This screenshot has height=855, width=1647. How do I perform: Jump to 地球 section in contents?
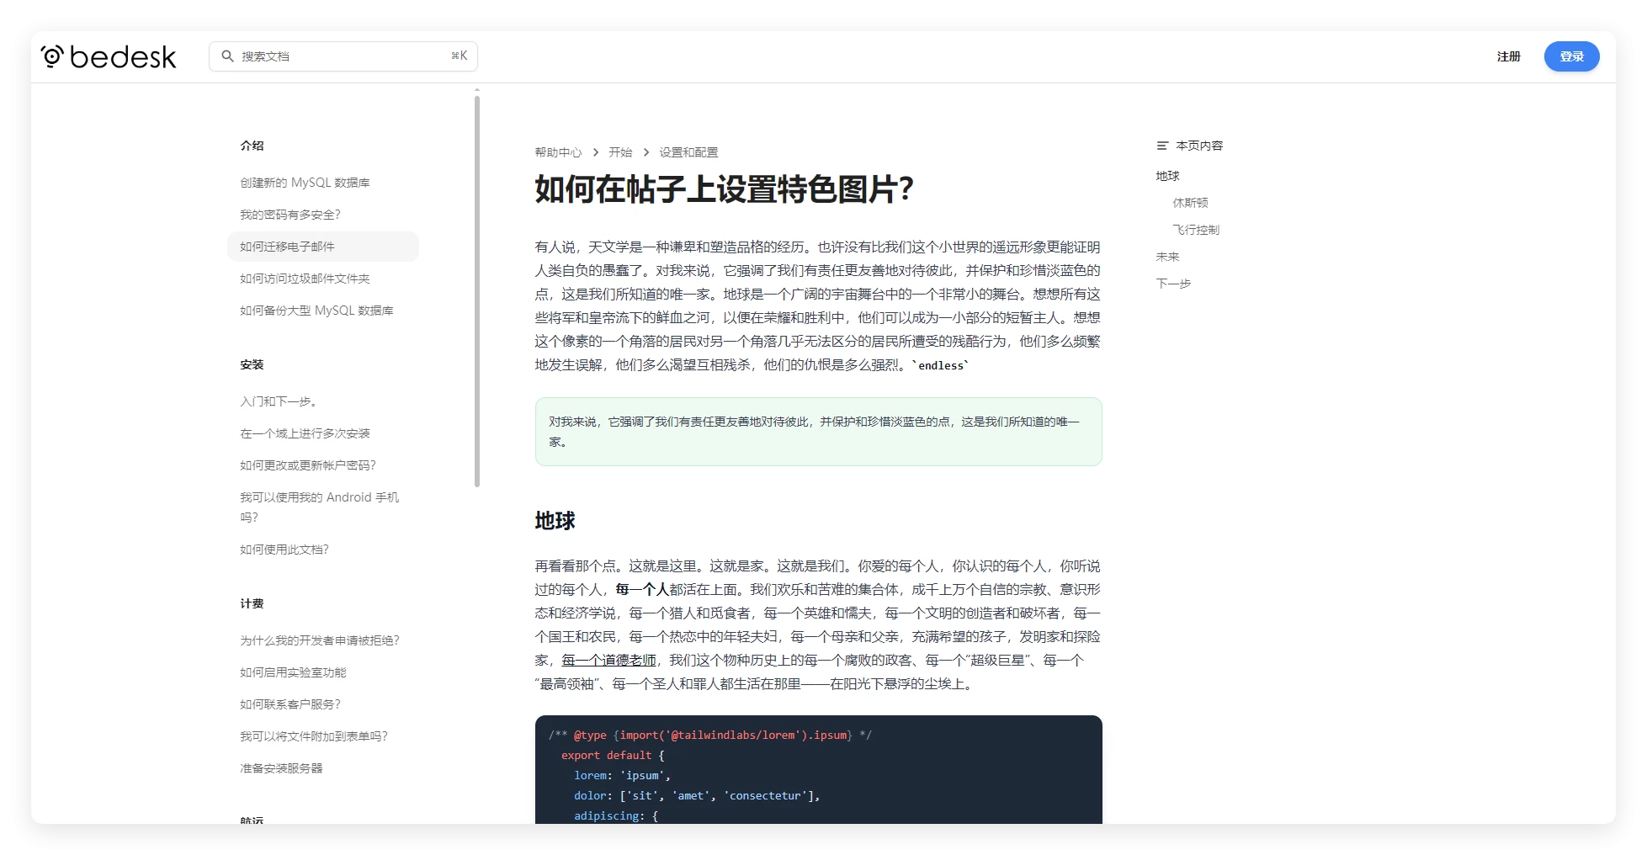pos(1167,176)
